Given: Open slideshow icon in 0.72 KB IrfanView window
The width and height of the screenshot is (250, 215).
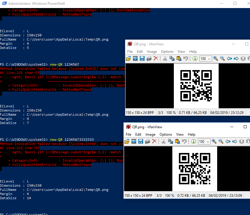Looking at the screenshot, I should pyautogui.click(x=134, y=141).
